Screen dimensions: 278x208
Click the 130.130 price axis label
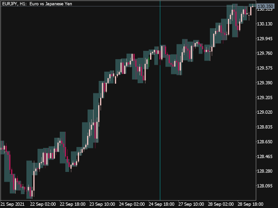point(265,24)
